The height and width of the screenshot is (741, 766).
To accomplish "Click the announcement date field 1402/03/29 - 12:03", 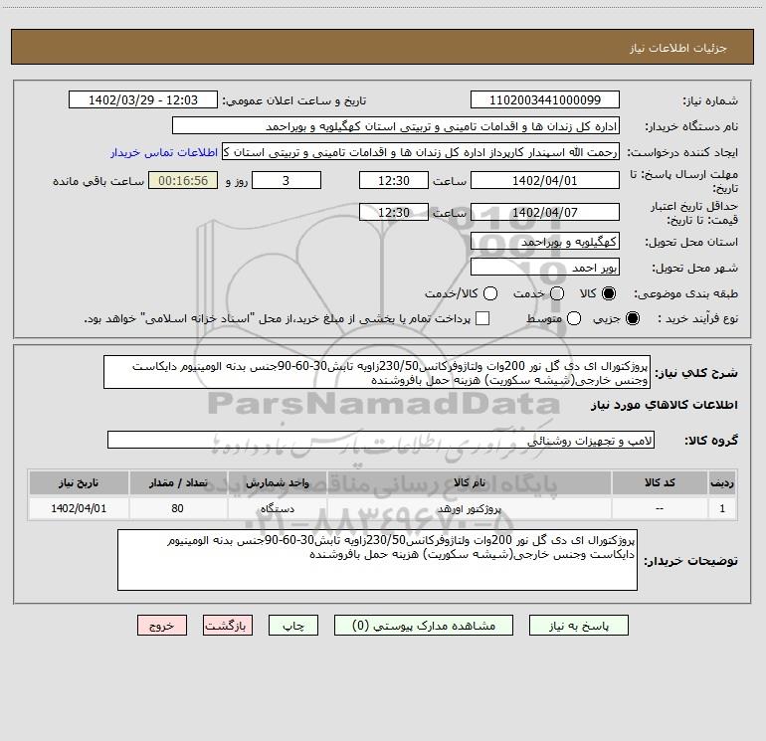I will 143,100.
